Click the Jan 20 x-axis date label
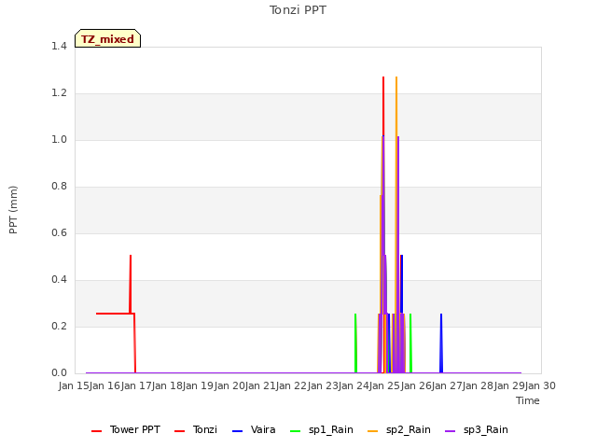Viewport: 597px width, 448px height. (229, 385)
